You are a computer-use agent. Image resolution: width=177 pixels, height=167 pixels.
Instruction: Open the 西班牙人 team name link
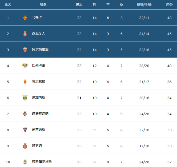click(39, 33)
